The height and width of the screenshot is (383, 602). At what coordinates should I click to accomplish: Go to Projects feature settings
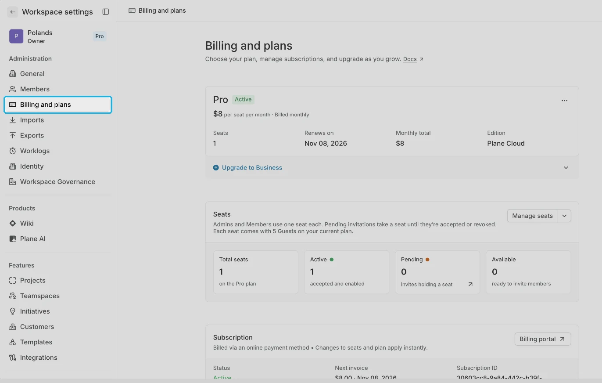(58, 280)
